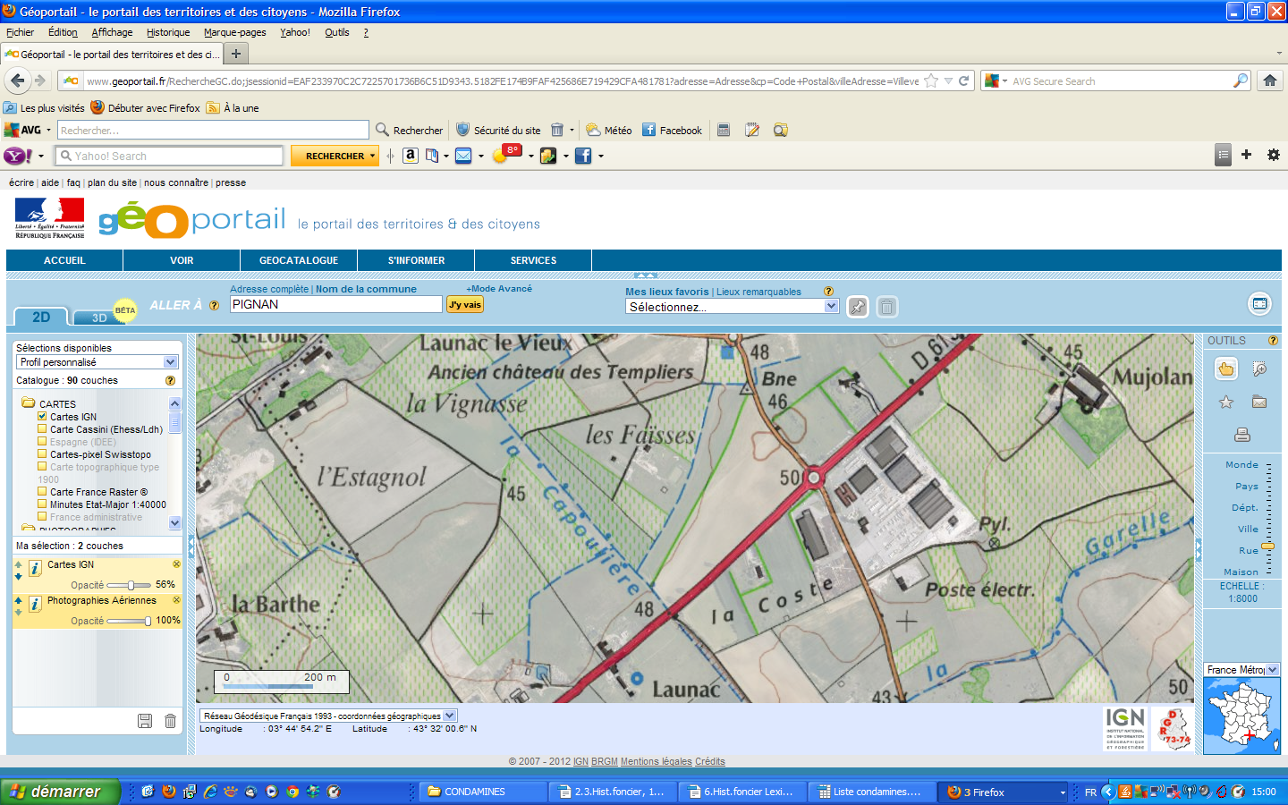1288x805 pixels.
Task: Click the pin favorite place icon
Action: [858, 307]
